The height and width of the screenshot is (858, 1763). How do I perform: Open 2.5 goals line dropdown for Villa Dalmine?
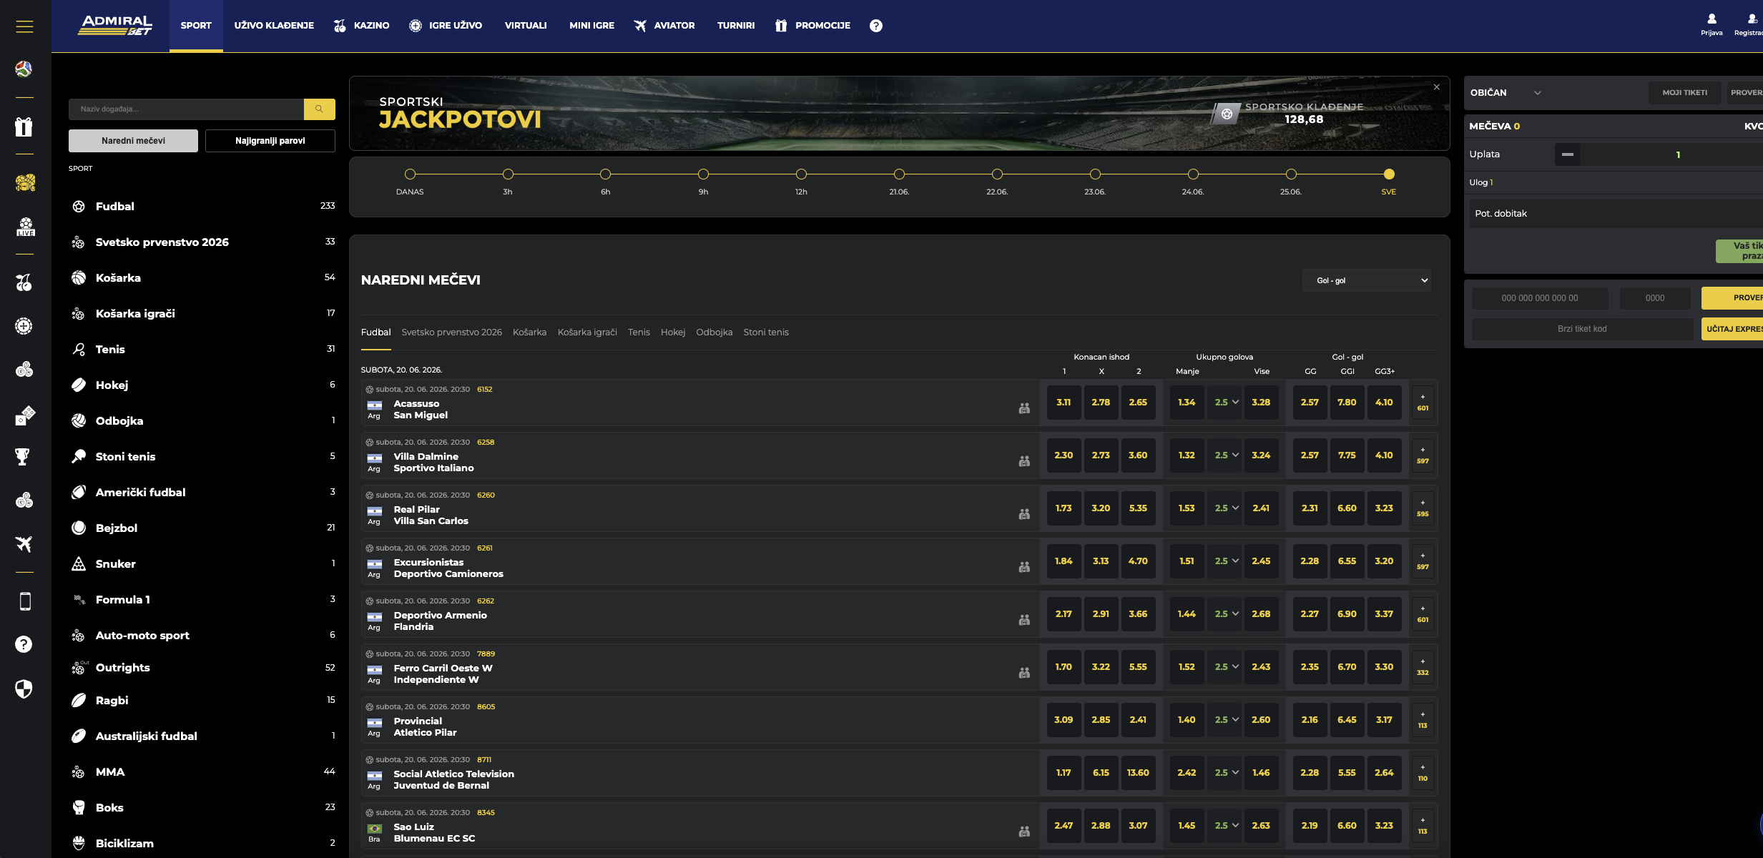pos(1226,455)
